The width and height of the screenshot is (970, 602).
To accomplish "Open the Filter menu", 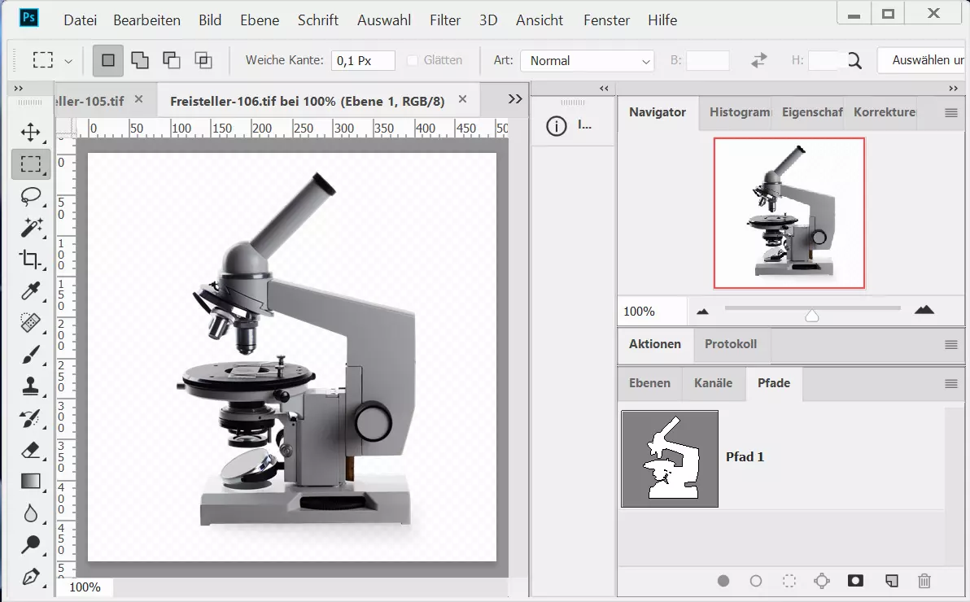I will (x=444, y=20).
